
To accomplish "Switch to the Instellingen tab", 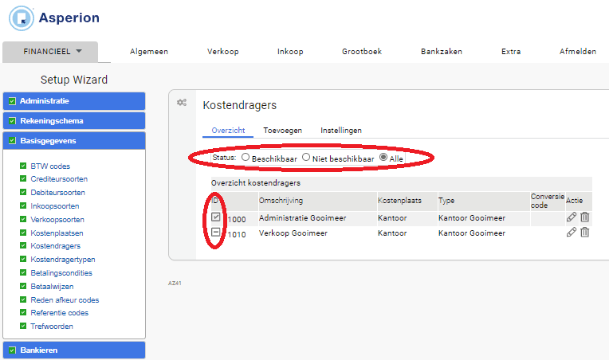I will [x=341, y=131].
